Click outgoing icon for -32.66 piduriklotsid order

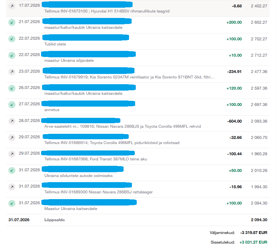(12, 138)
